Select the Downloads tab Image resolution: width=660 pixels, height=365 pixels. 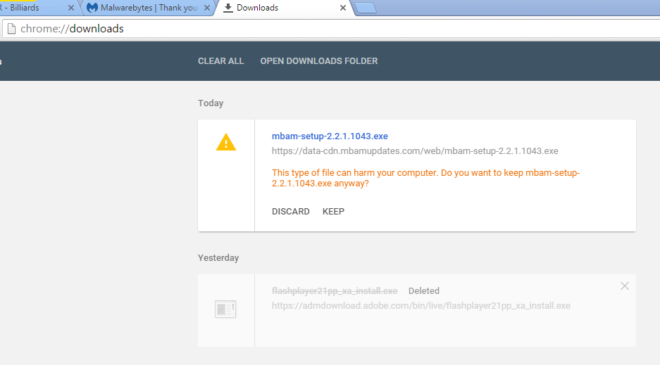pos(284,8)
